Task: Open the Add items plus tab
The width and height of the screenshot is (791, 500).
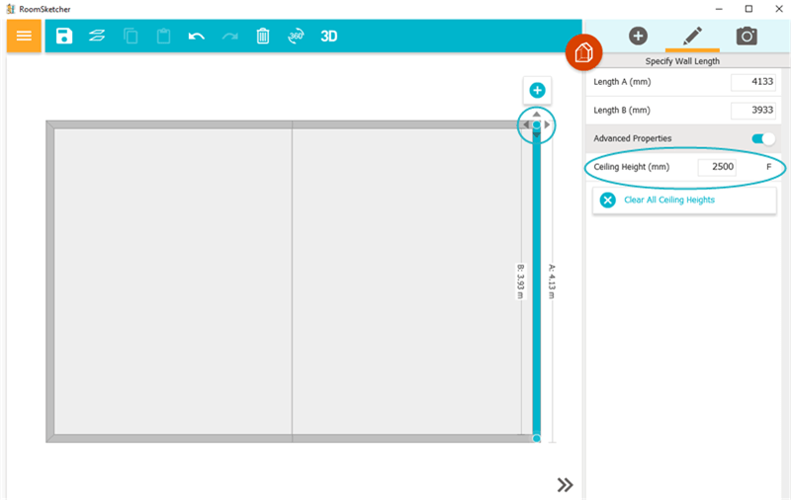Action: point(638,36)
